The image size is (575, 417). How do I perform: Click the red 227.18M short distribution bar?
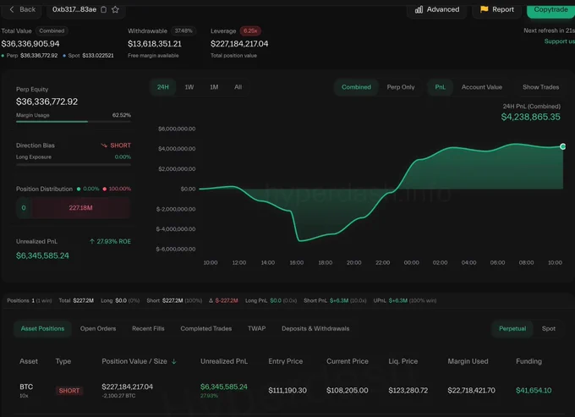pos(80,208)
